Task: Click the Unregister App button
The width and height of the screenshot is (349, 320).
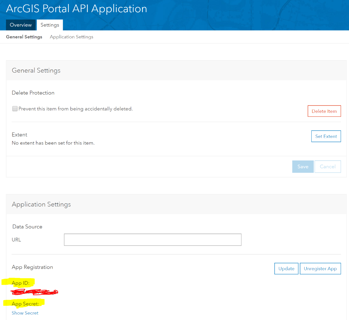Action: coord(320,269)
